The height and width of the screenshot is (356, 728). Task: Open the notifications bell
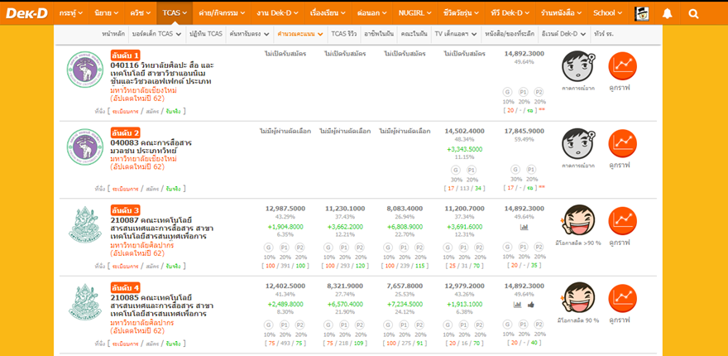(667, 13)
